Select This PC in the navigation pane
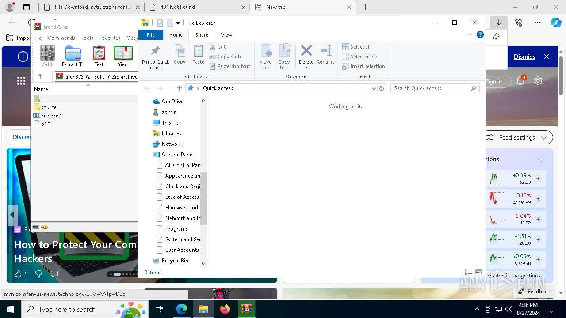Viewport: 566px width, 318px height. click(170, 123)
